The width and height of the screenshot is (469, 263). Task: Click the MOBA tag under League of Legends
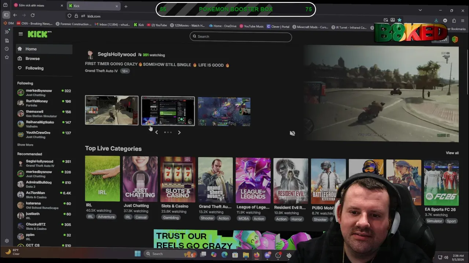pyautogui.click(x=244, y=219)
